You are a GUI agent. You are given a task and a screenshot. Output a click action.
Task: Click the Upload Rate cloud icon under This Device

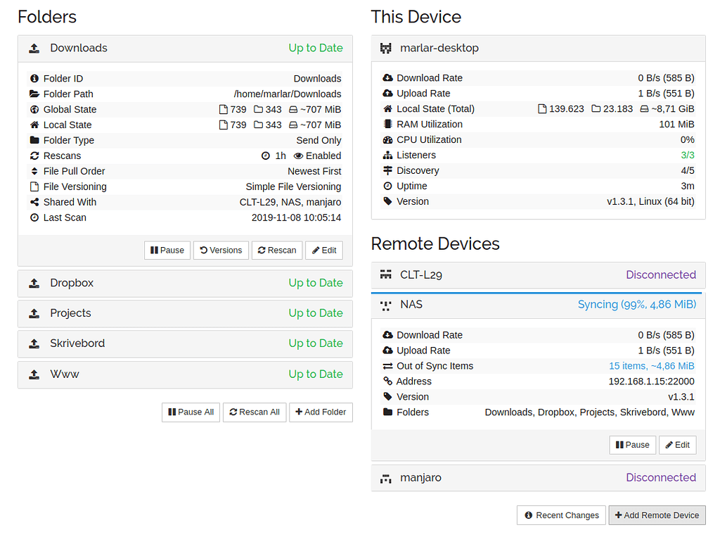tap(387, 94)
